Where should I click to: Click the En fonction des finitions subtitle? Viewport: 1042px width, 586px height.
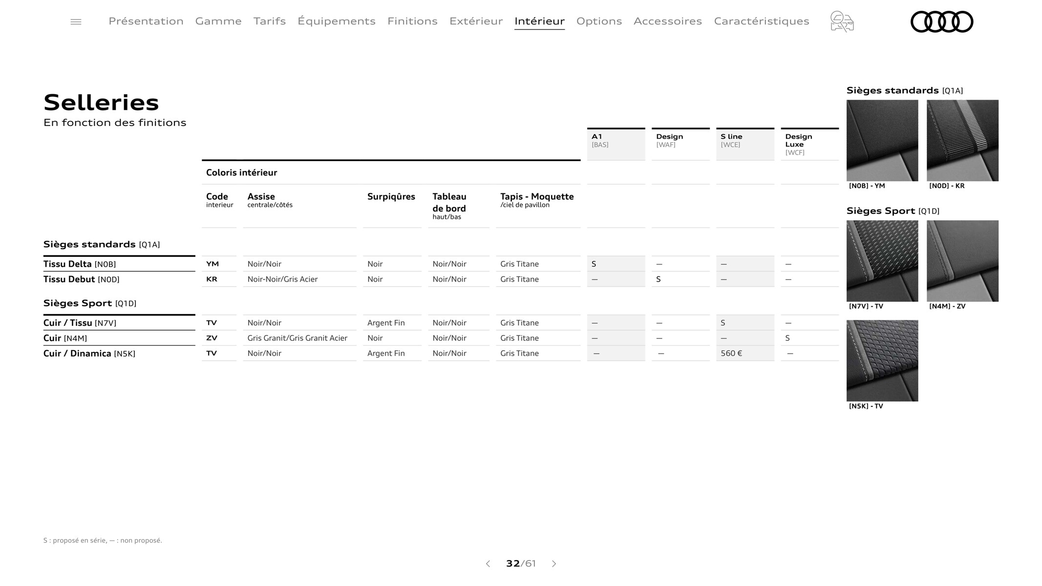115,123
